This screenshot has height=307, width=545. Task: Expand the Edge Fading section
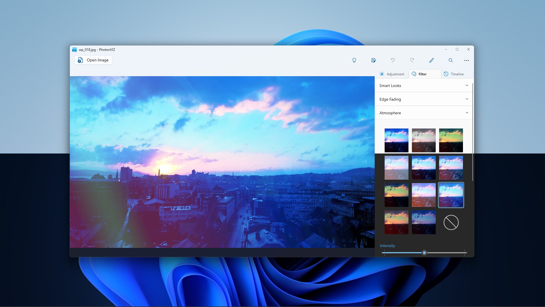424,99
